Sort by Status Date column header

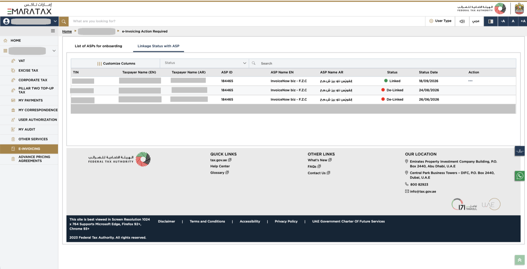[x=428, y=72]
